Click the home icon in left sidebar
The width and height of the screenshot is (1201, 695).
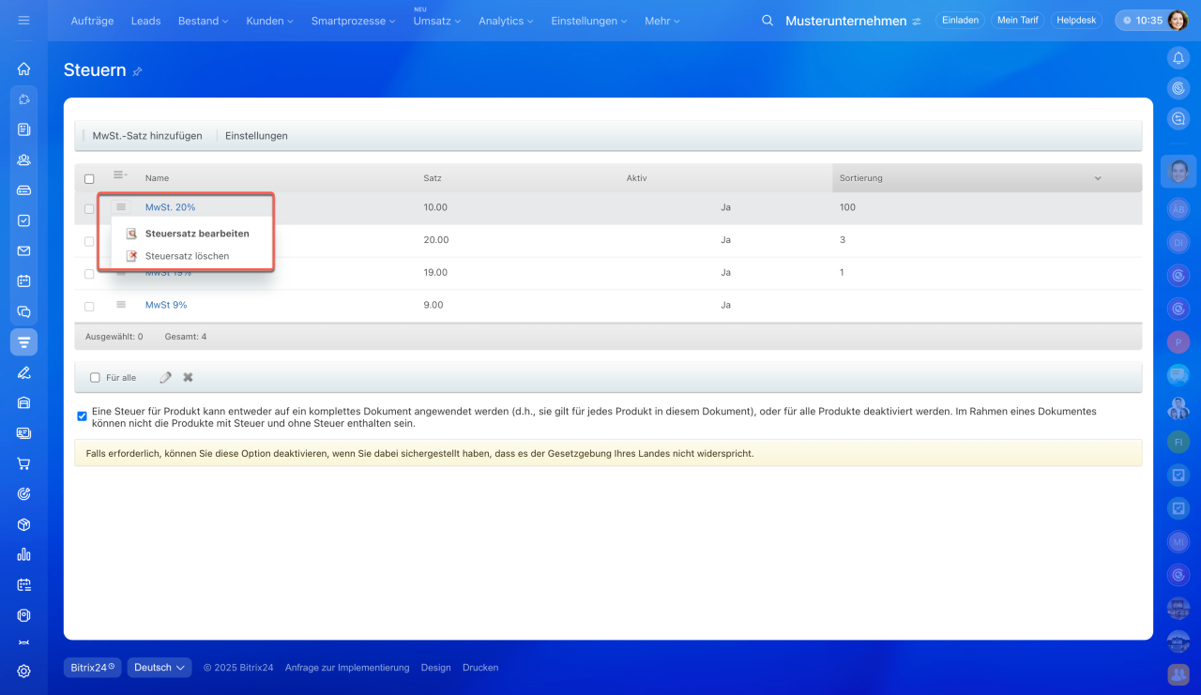[23, 68]
